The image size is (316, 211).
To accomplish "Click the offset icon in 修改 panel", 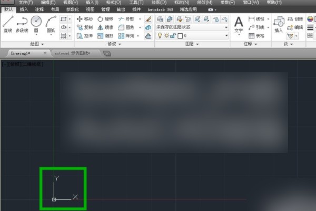I will point(149,36).
